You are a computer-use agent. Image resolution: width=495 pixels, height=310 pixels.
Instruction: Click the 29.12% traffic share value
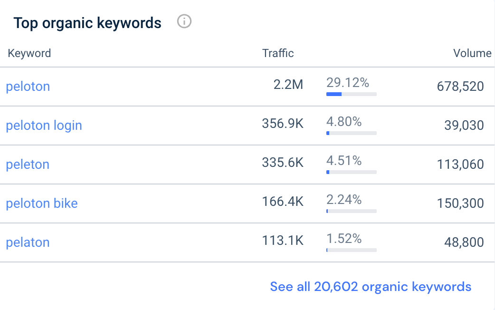click(x=347, y=82)
